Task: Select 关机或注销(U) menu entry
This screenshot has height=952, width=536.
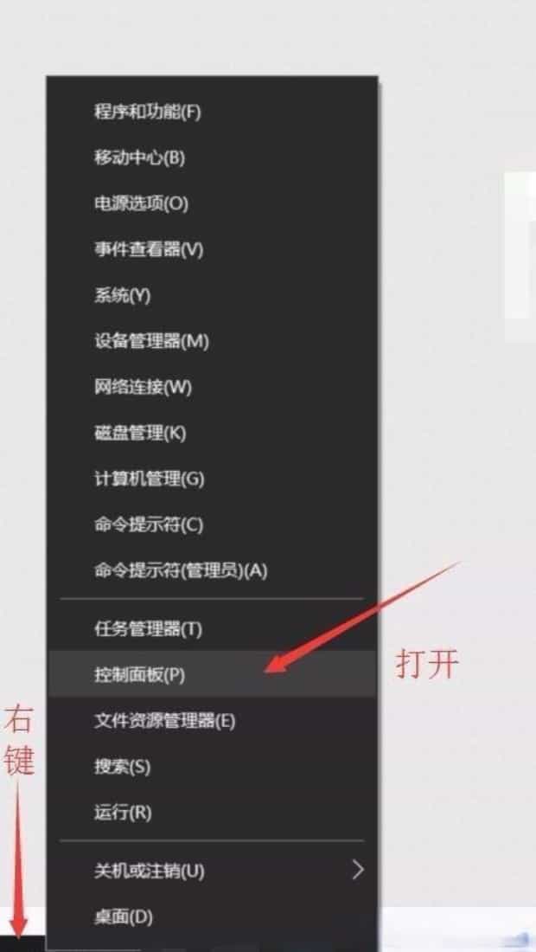Action: click(x=212, y=871)
